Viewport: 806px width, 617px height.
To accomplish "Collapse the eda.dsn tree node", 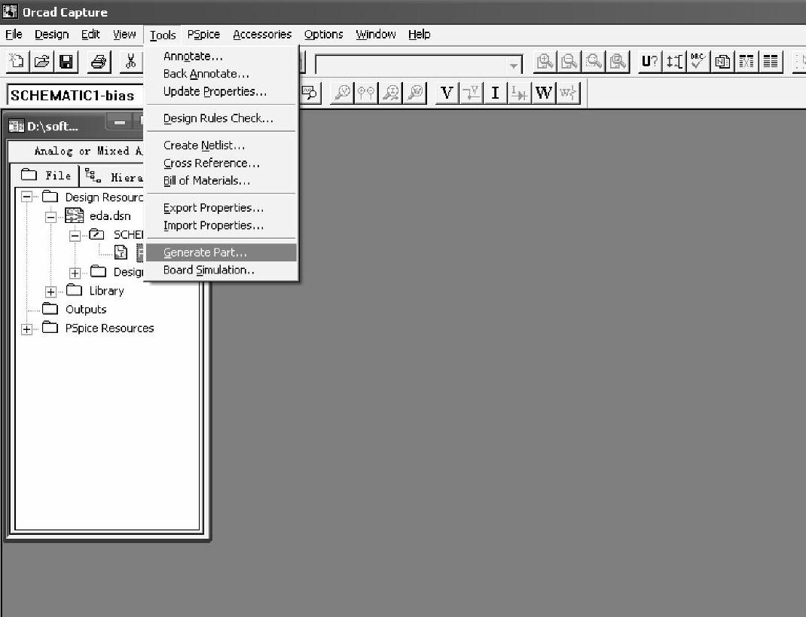I will click(50, 217).
